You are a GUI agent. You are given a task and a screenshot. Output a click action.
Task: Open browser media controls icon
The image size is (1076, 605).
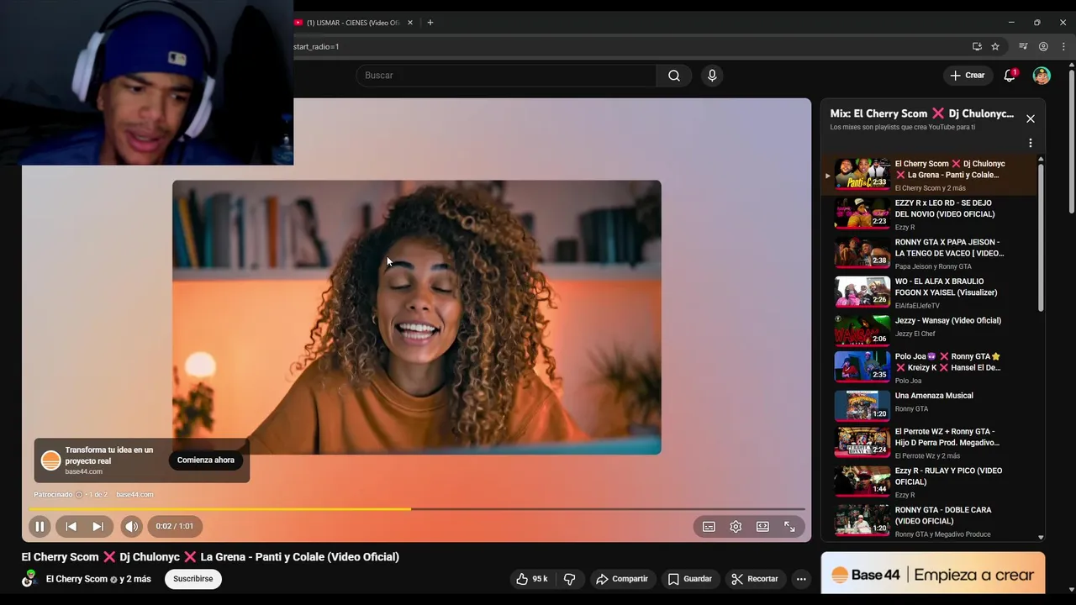click(1023, 47)
